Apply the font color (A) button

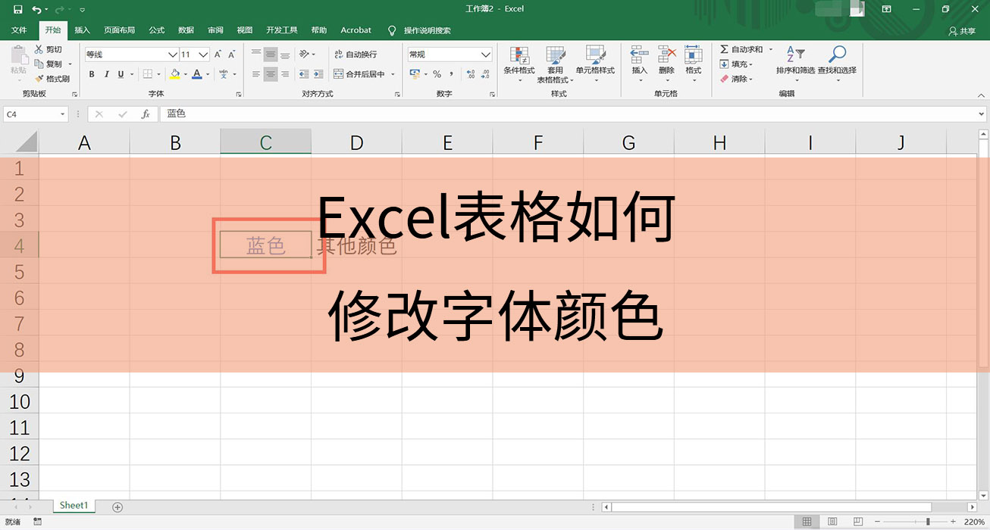196,74
